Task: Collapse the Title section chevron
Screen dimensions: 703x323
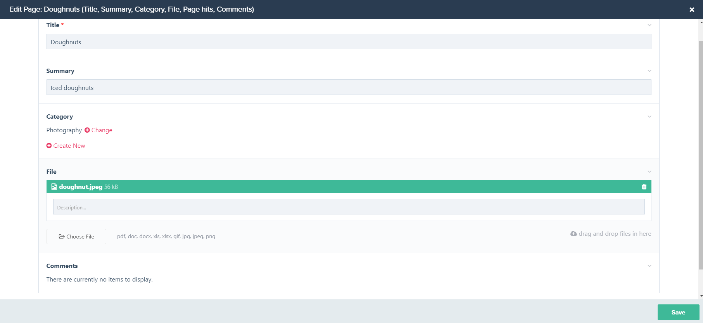Action: click(649, 25)
